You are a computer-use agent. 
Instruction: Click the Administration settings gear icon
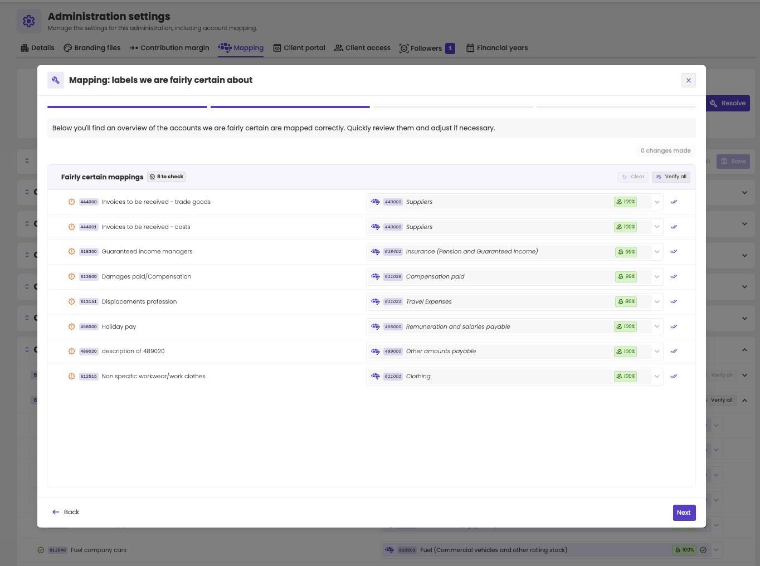[x=29, y=21]
